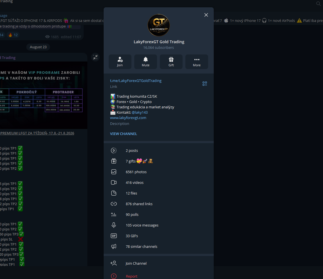Click the red cross mark beside pips SL
323x279 pixels.
pyautogui.click(x=21, y=239)
